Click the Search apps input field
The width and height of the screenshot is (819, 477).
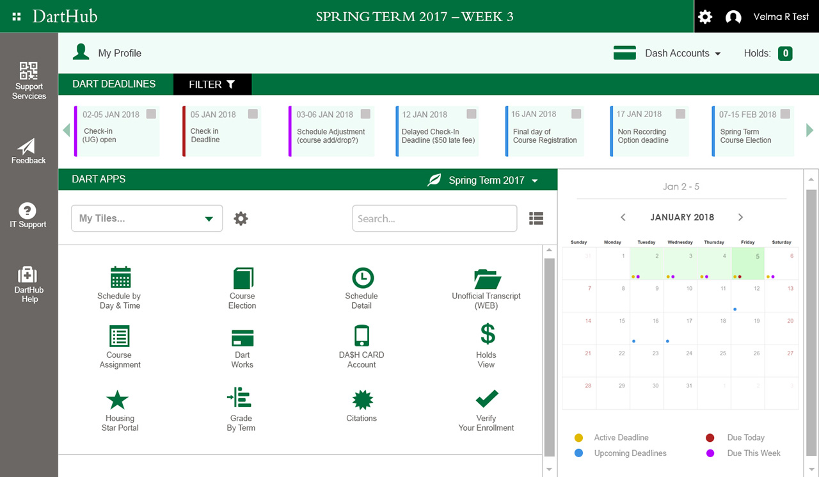tap(434, 218)
